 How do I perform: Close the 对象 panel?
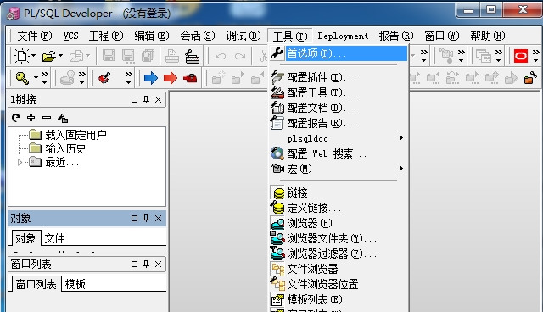click(159, 218)
